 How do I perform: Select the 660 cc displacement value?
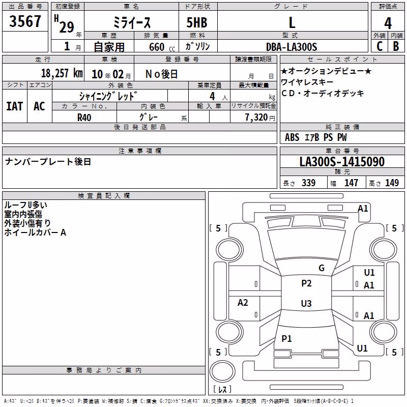coord(162,47)
